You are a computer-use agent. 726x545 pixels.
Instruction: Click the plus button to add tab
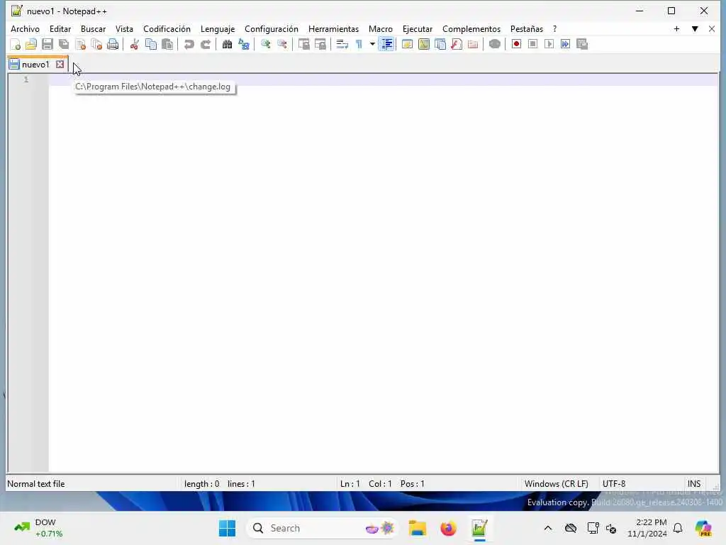coord(676,28)
